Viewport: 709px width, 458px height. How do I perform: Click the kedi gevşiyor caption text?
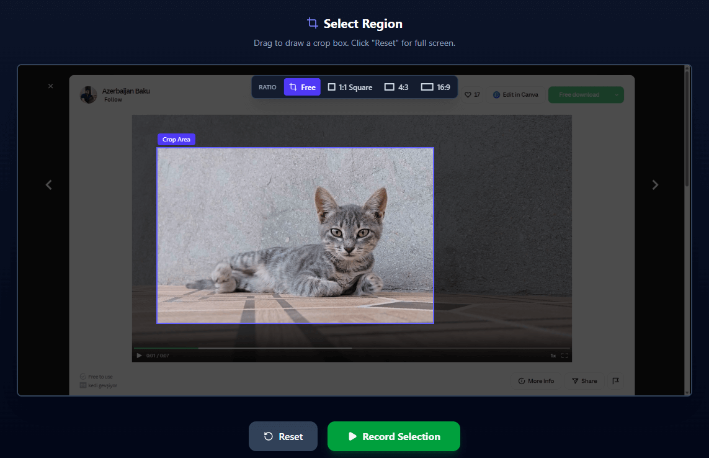click(102, 385)
